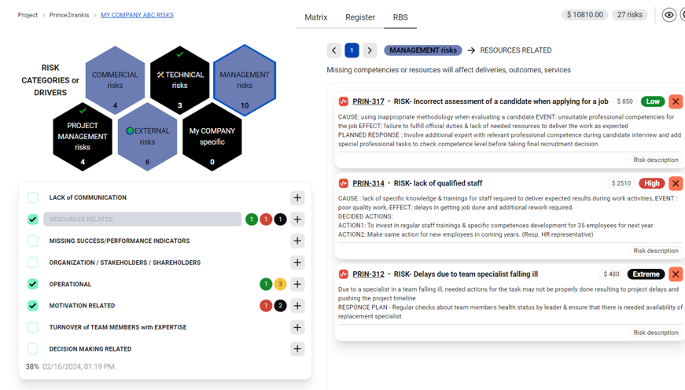
Task: Click Risk description button under PRIN-312
Action: [x=656, y=333]
